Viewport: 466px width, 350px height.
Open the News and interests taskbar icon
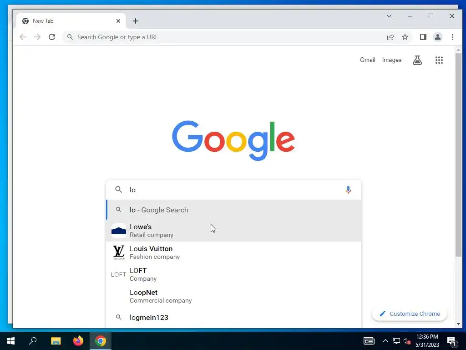pos(369,341)
